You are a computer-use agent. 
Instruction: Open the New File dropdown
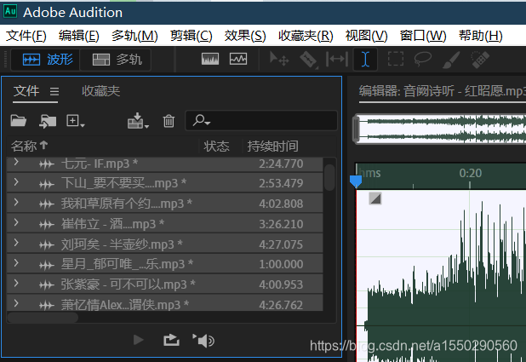pos(76,121)
